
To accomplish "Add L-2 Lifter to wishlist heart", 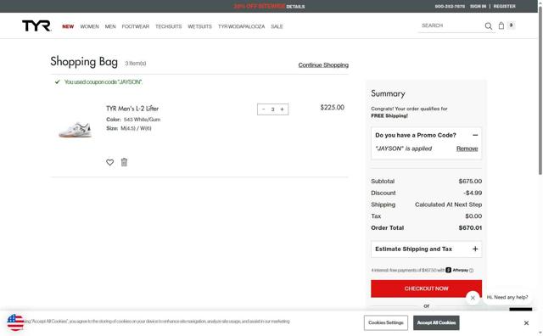I will [x=109, y=162].
